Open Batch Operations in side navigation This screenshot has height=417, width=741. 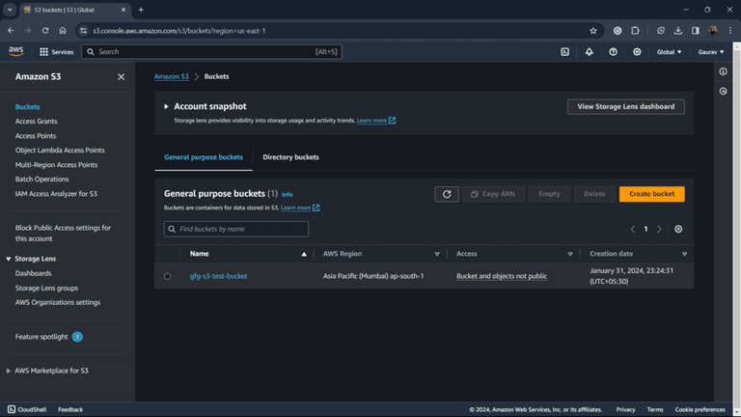pos(41,180)
